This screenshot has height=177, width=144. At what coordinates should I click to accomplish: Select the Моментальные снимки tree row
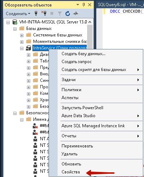click(x=60, y=41)
